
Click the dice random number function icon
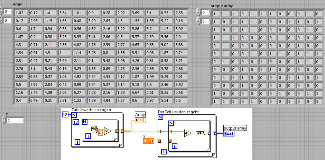click(94, 130)
